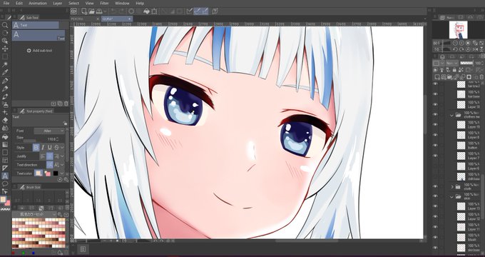Click the Fill command icon in the top bar
Viewport: 485px width, 257px height.
[147, 11]
